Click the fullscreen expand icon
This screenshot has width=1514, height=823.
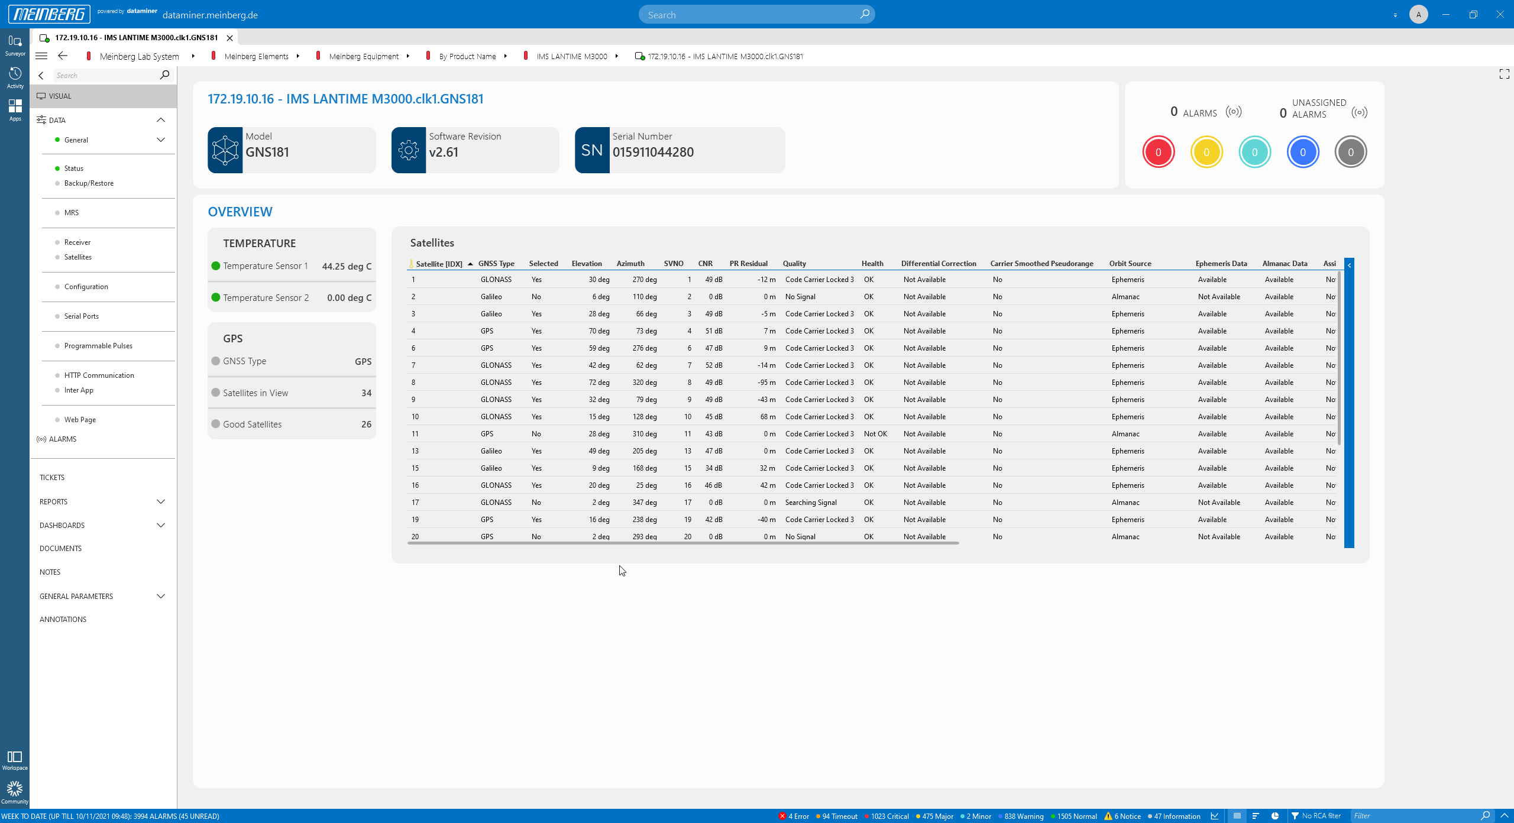pos(1504,74)
